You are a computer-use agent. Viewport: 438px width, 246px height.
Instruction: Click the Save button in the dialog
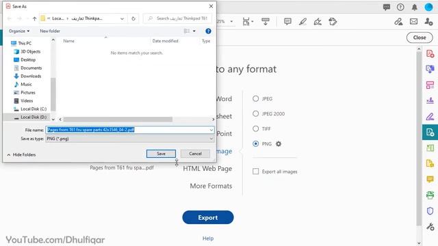161,154
